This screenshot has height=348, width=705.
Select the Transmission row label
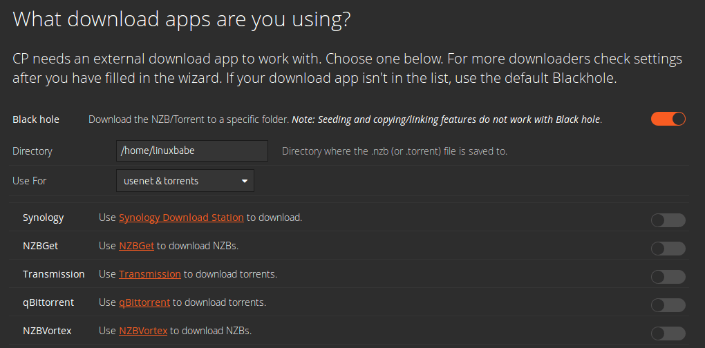pos(53,274)
